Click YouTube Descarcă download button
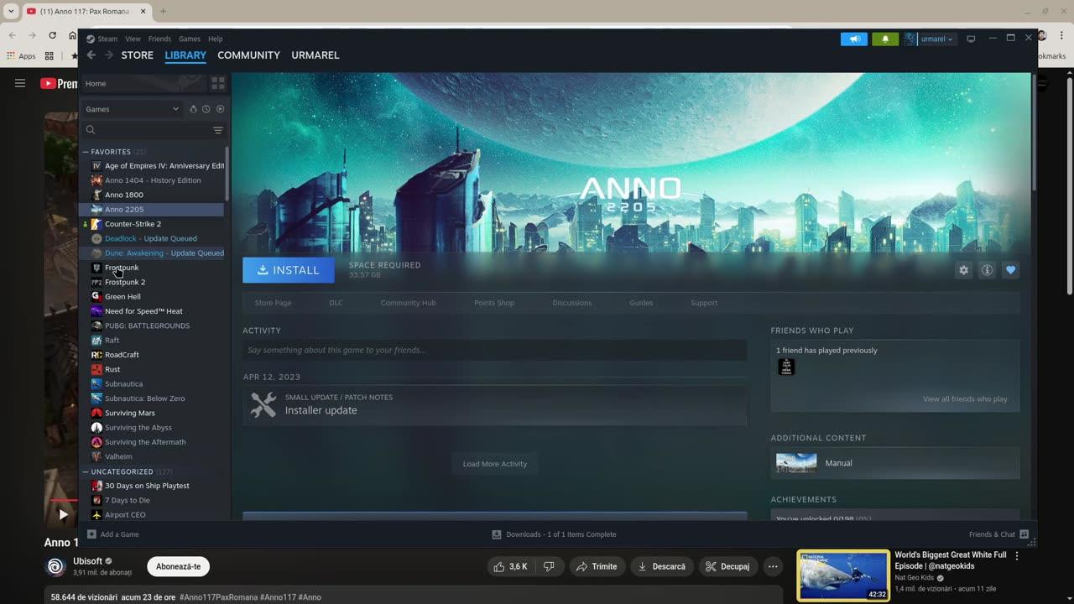This screenshot has width=1074, height=604. (662, 566)
